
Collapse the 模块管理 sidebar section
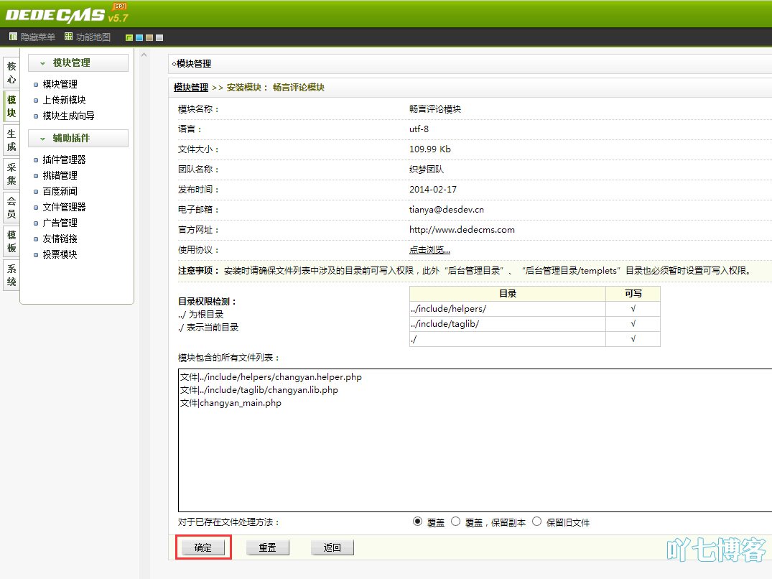[78, 63]
